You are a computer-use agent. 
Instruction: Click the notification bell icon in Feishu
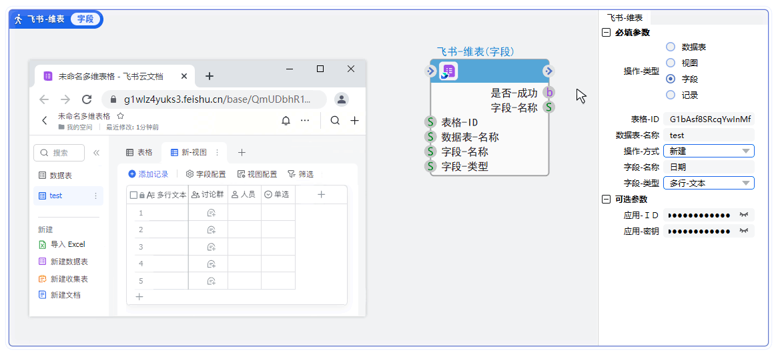coord(286,121)
